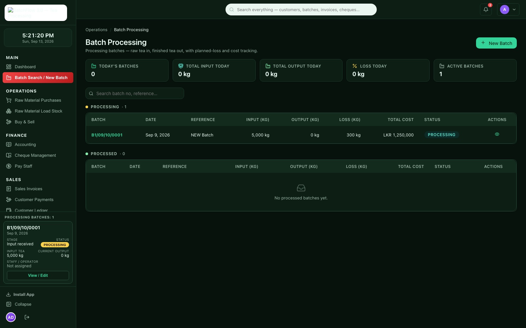Focus the global search everything field
This screenshot has width=526, height=328.
(301, 10)
